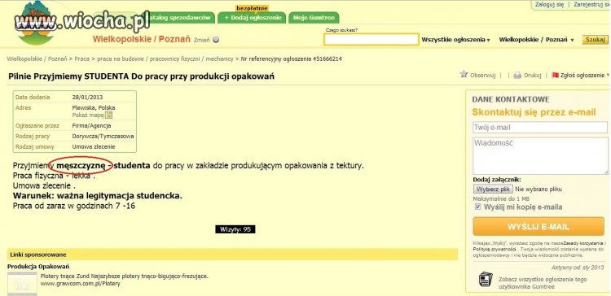Viewport: 611px width, 296px height.
Task: Click the Zaloguj się link
Action: (x=549, y=5)
